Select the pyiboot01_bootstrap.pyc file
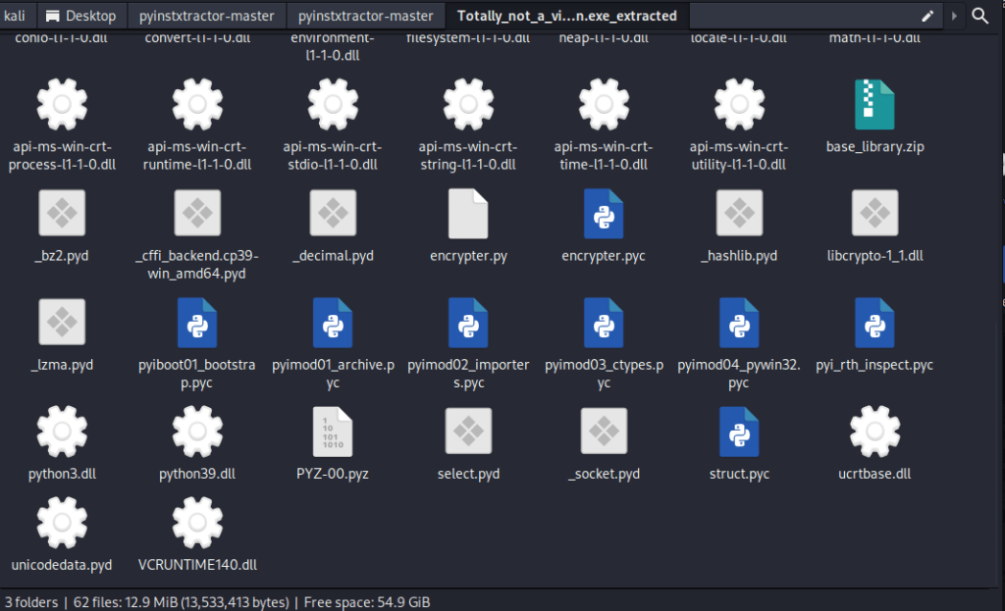Image resolution: width=1005 pixels, height=611 pixels. 197,324
